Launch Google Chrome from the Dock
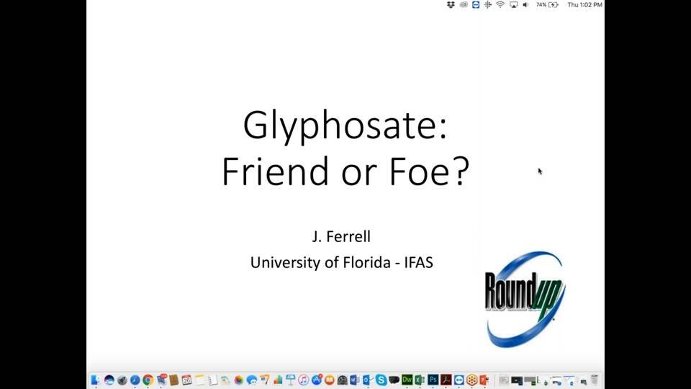691x389 pixels. 148,380
